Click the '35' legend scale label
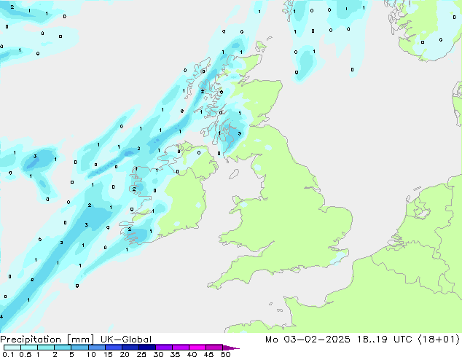The image size is (462, 357). click(175, 354)
